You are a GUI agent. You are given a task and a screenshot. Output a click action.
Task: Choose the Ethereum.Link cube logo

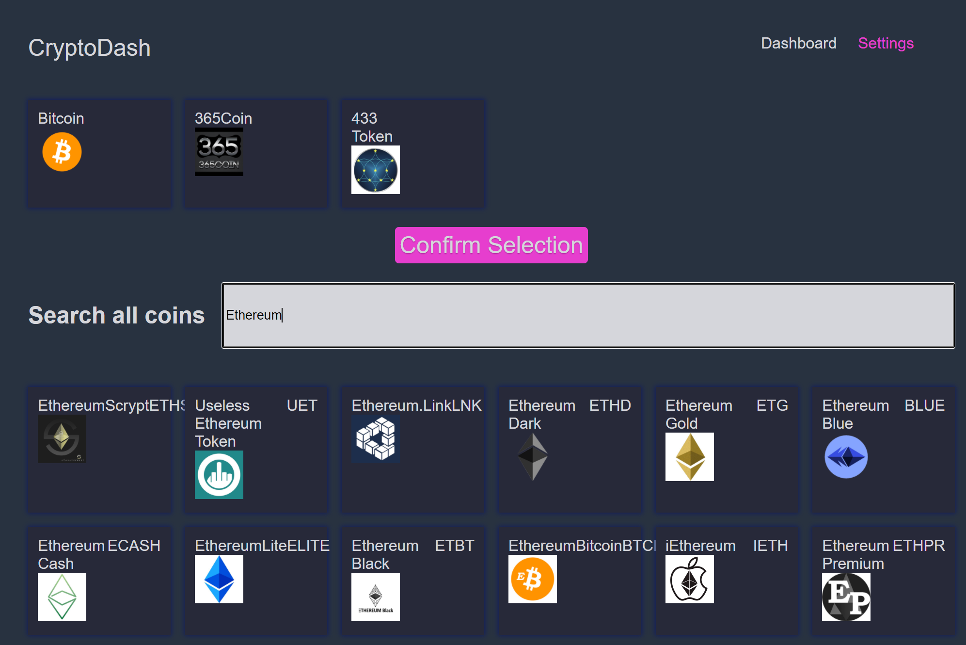[376, 439]
